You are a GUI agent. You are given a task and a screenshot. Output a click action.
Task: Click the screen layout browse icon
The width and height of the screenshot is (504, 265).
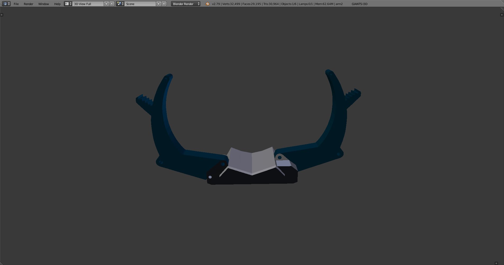(68, 4)
